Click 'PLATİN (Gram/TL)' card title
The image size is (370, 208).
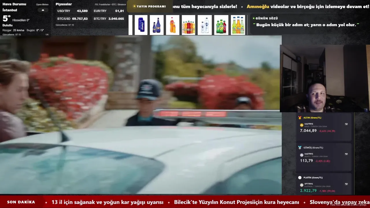[313, 178]
